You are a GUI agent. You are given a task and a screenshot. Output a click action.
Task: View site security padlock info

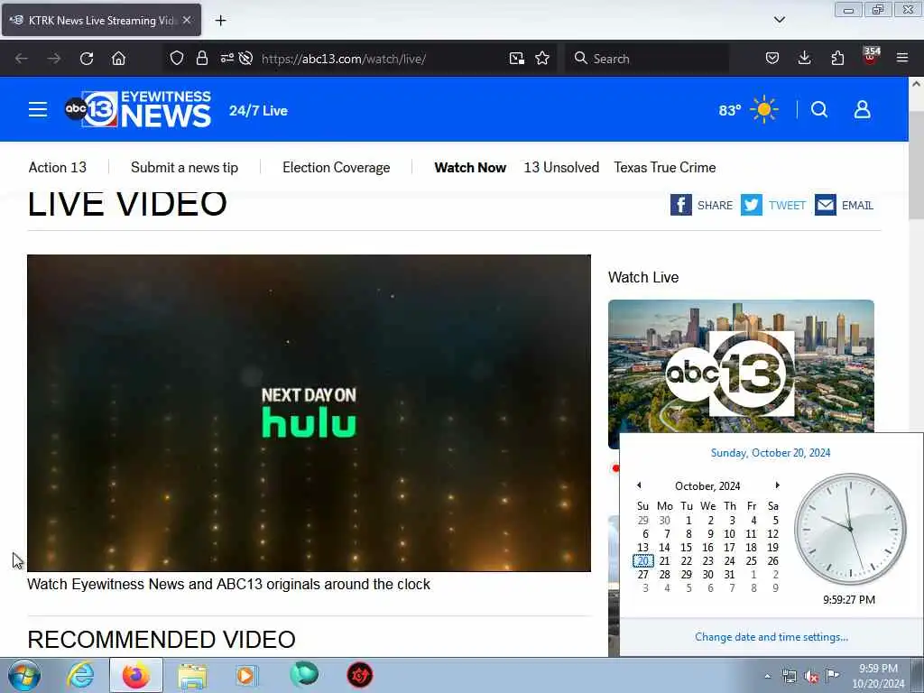point(202,59)
